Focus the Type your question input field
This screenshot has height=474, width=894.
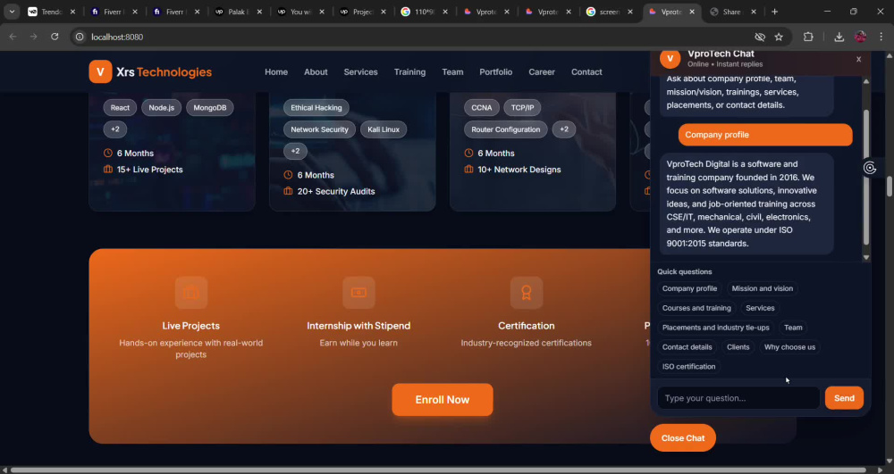pyautogui.click(x=738, y=398)
